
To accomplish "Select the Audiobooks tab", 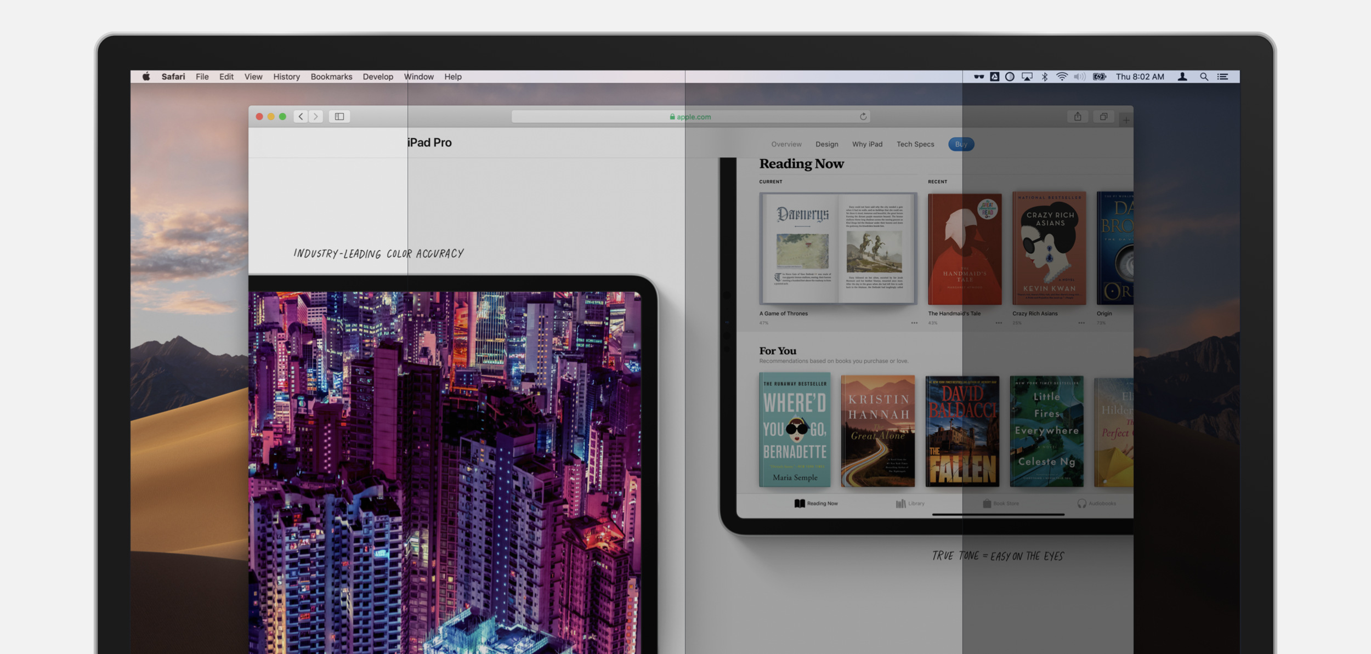I will click(1097, 503).
